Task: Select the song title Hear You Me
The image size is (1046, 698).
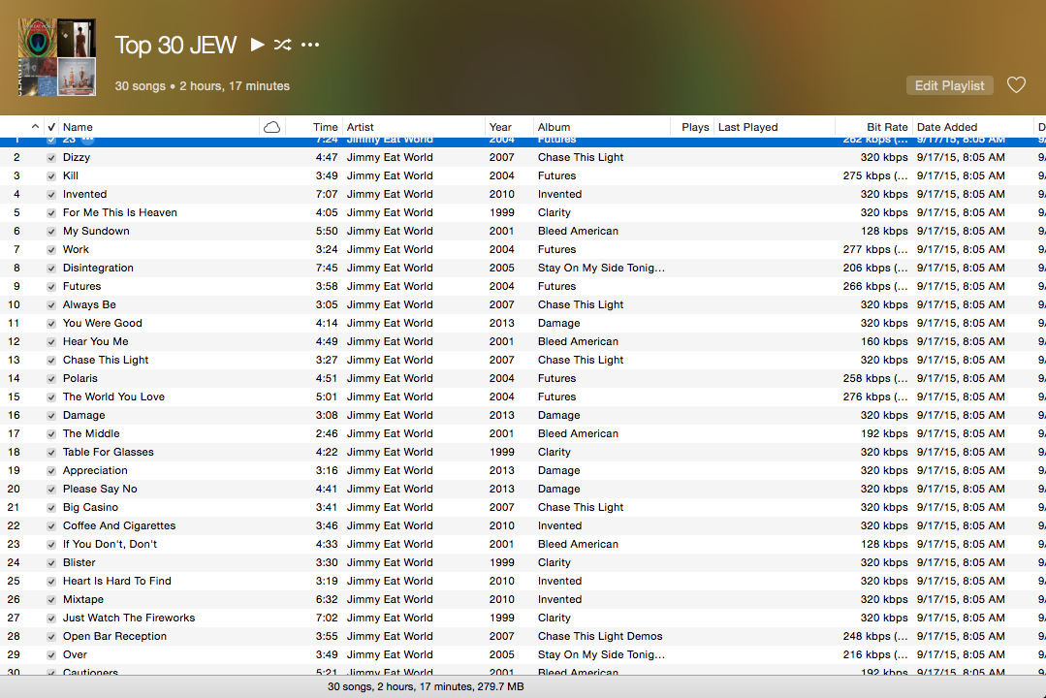Action: [x=95, y=341]
